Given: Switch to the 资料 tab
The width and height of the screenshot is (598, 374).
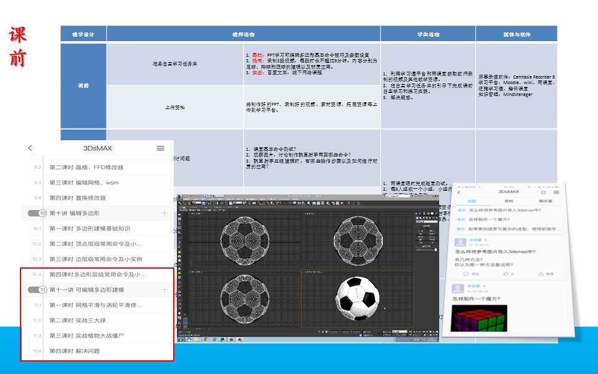Looking at the screenshot, I should click(507, 201).
